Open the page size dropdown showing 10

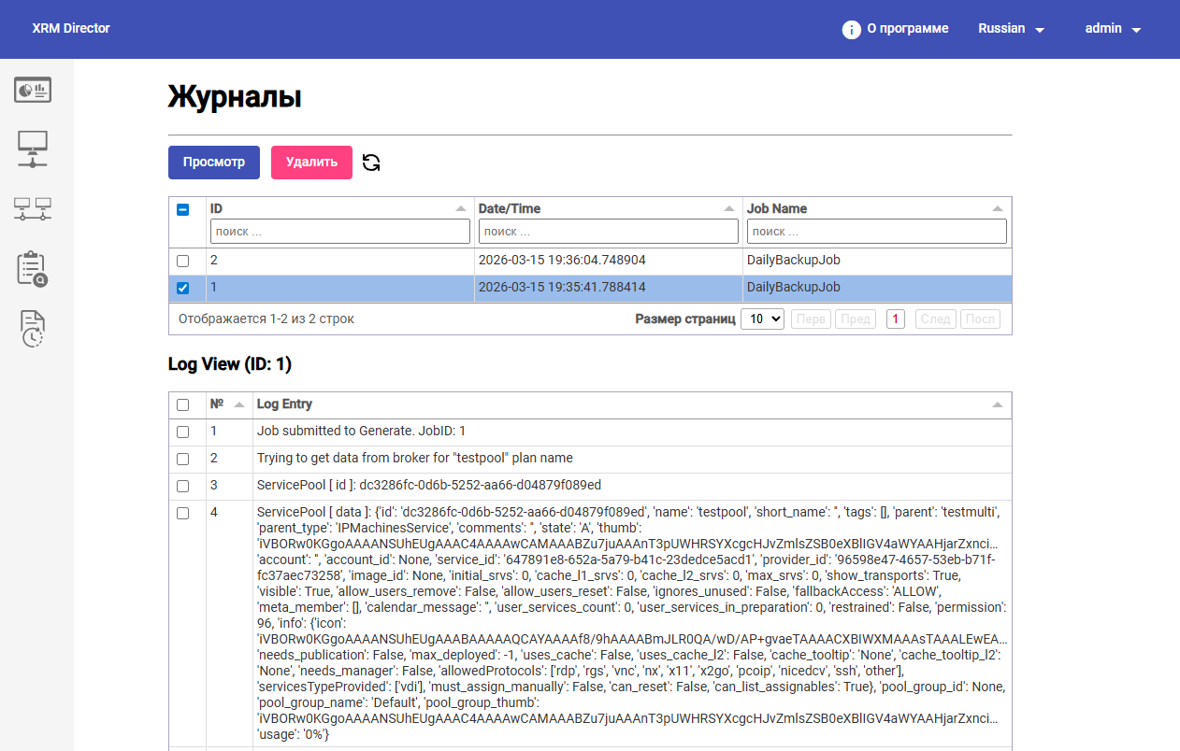[762, 319]
